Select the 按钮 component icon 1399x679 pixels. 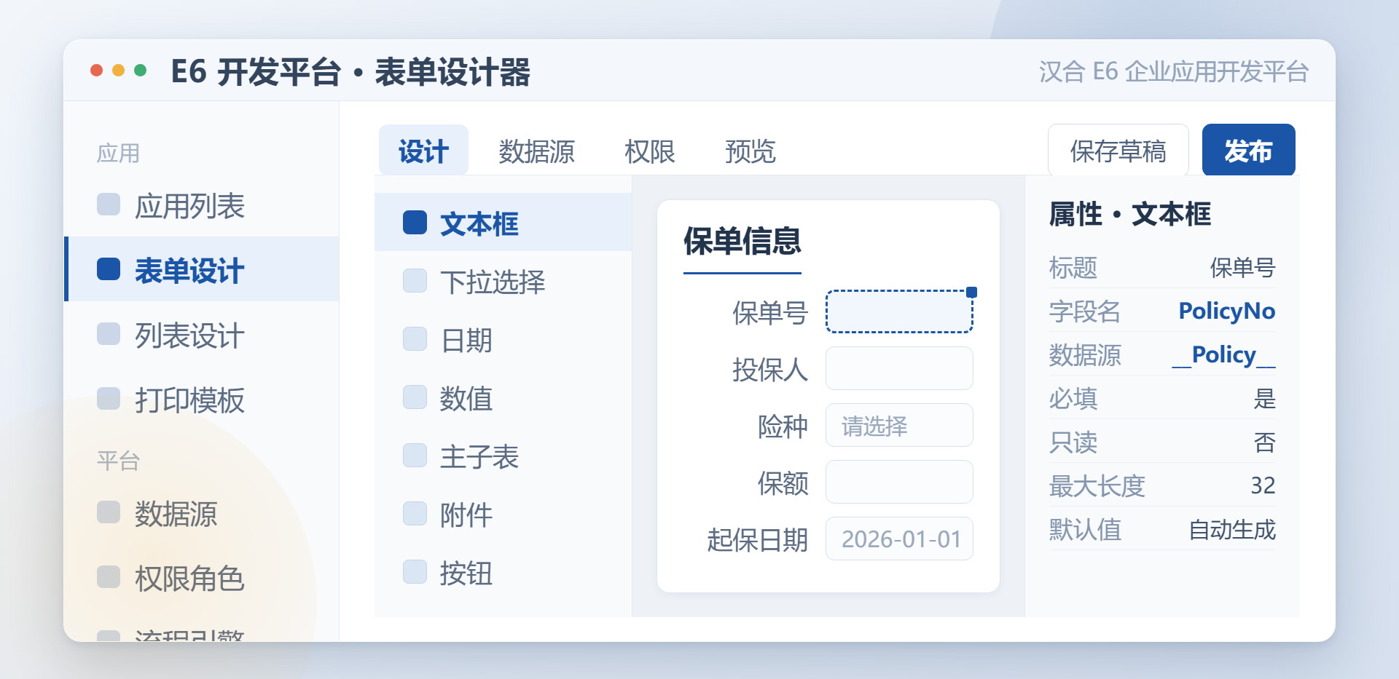415,572
